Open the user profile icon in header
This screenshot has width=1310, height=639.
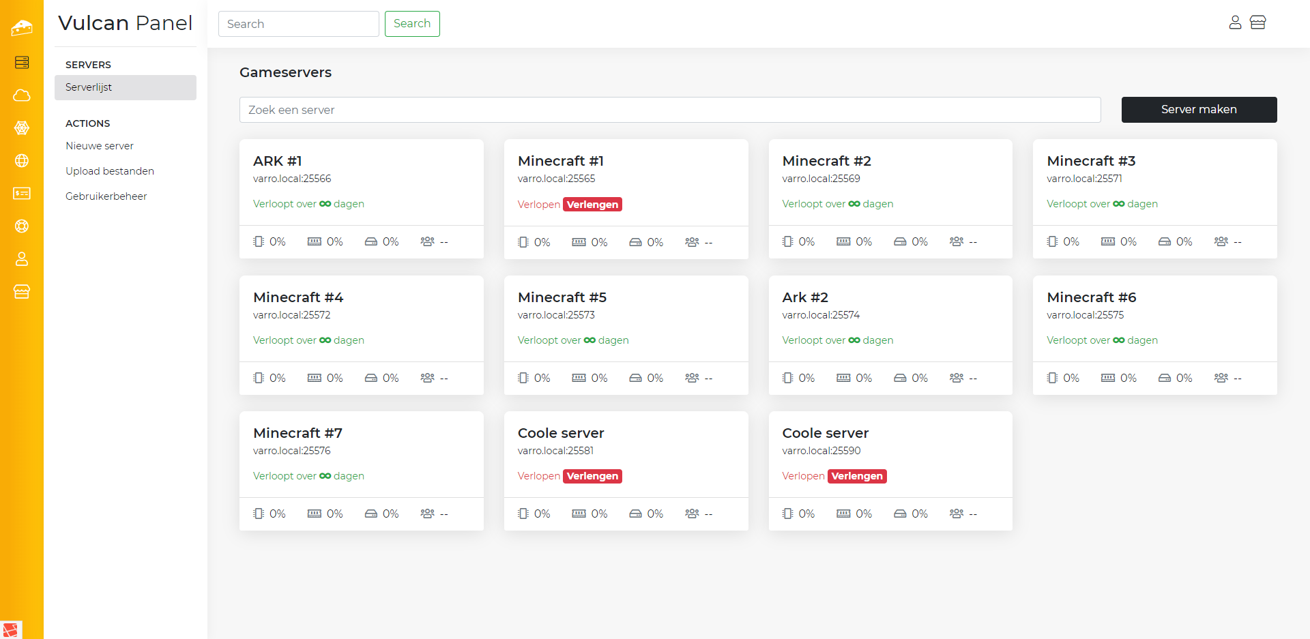click(x=1235, y=23)
